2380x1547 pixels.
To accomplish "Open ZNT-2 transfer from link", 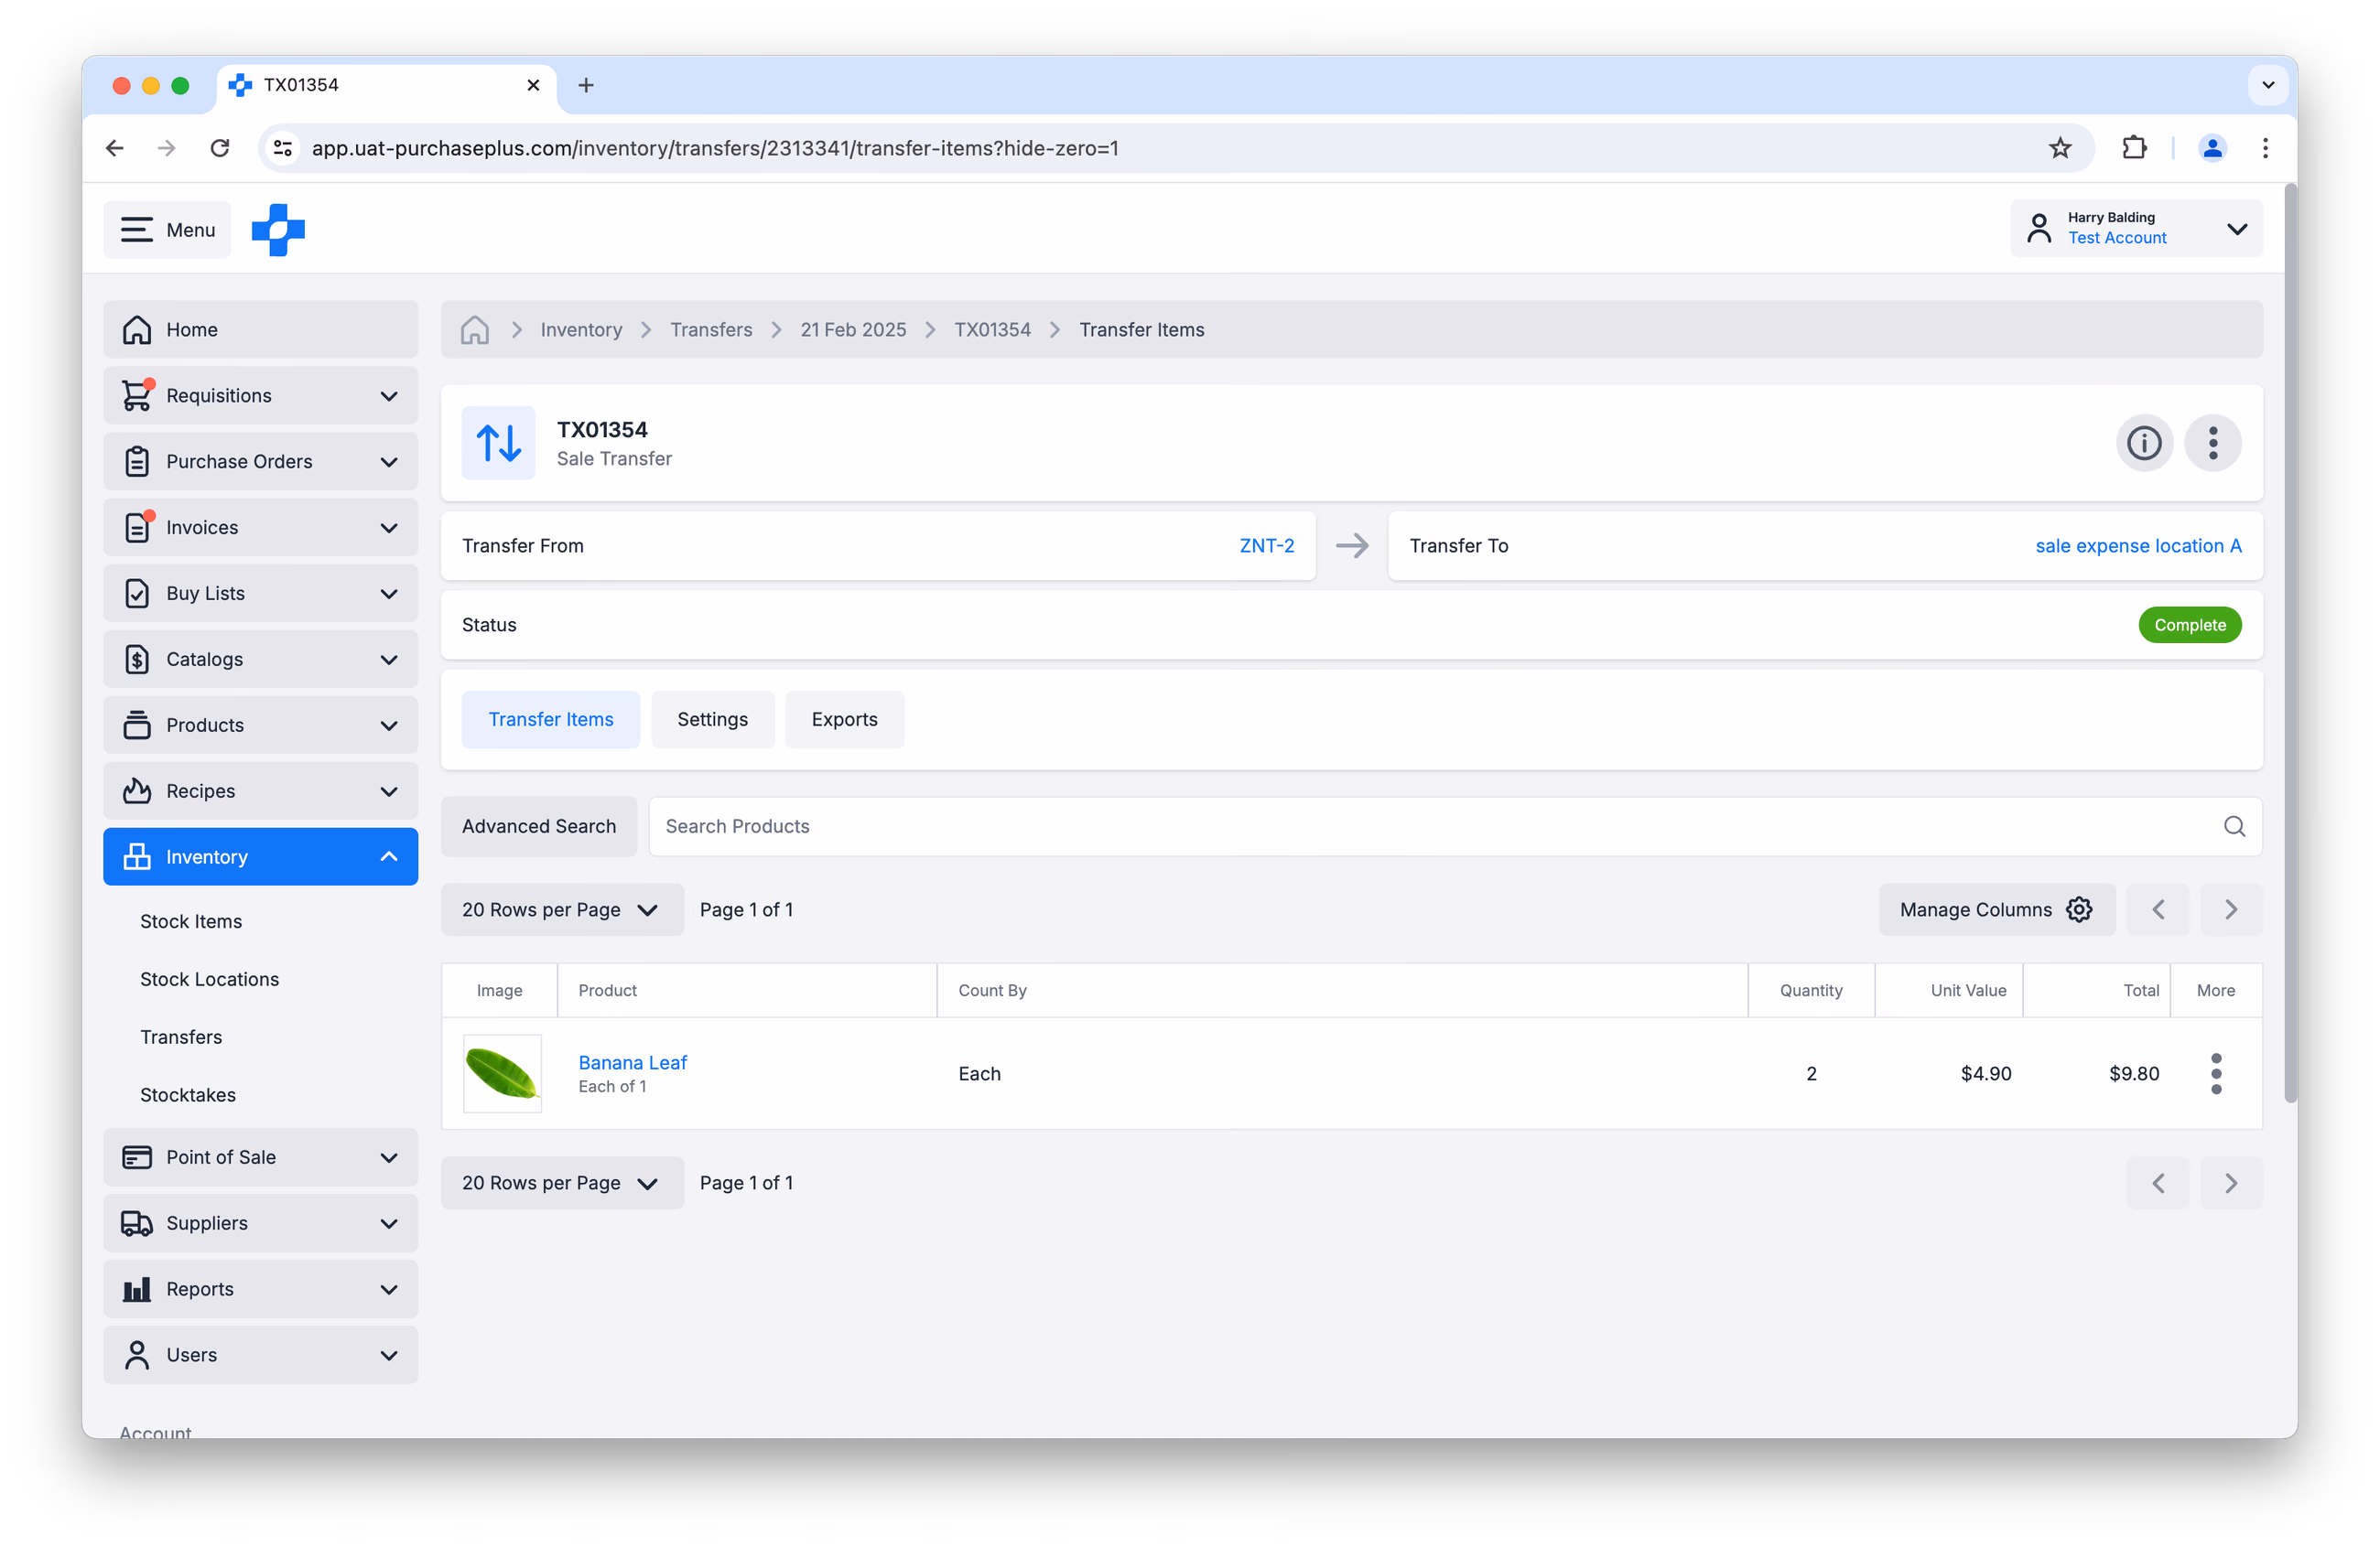I will tap(1266, 545).
